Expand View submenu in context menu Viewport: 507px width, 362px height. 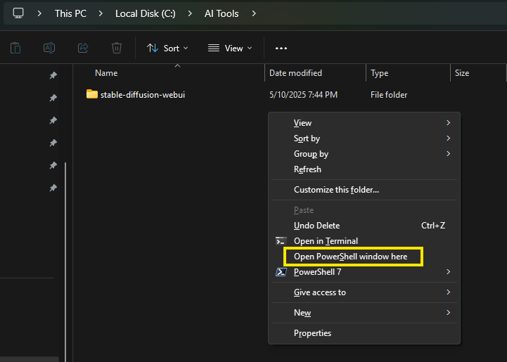tap(364, 123)
